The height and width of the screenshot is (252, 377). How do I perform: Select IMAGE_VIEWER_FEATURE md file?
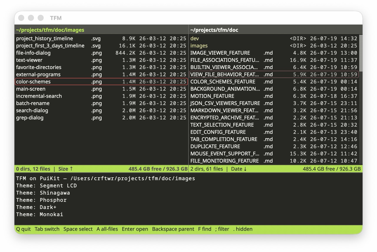tap(274, 53)
